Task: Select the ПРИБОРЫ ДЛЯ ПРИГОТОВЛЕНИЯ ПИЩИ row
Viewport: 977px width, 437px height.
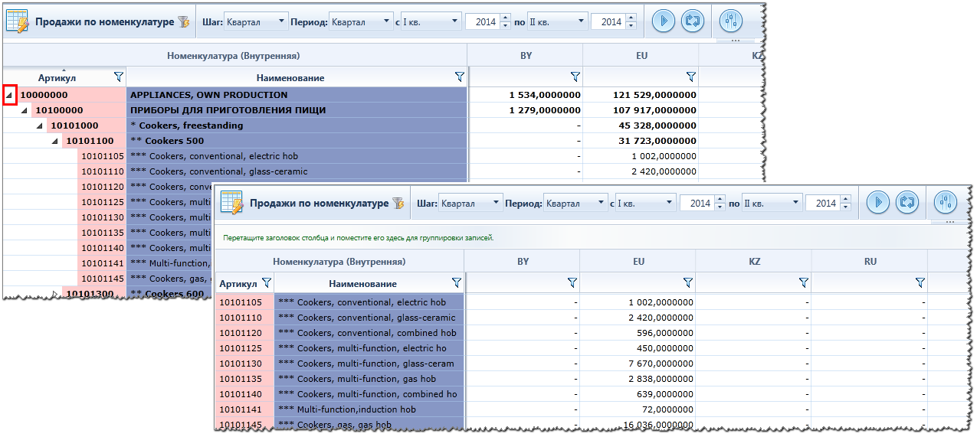Action: pos(297,110)
